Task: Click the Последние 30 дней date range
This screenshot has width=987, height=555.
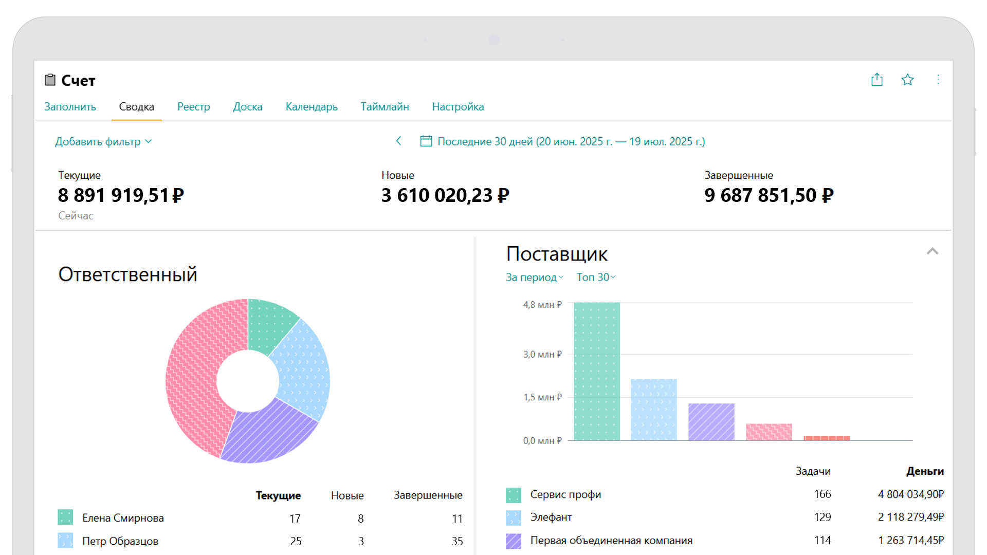Action: (x=571, y=142)
